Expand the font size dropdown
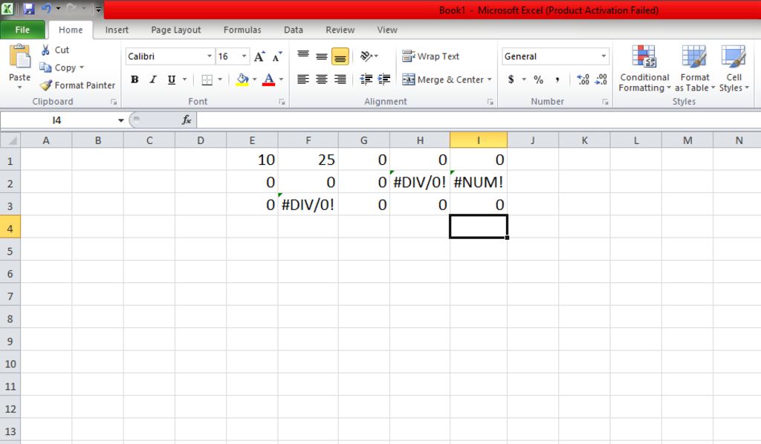The height and width of the screenshot is (444, 761). point(244,56)
